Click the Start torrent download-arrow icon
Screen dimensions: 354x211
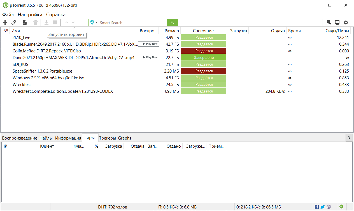46,22
